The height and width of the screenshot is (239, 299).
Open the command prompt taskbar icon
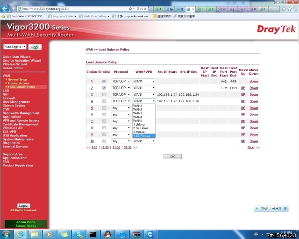pos(93,234)
